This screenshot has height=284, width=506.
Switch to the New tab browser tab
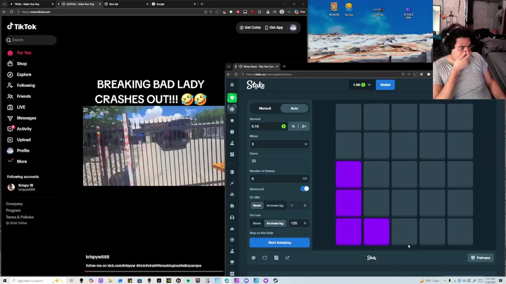coord(126,4)
